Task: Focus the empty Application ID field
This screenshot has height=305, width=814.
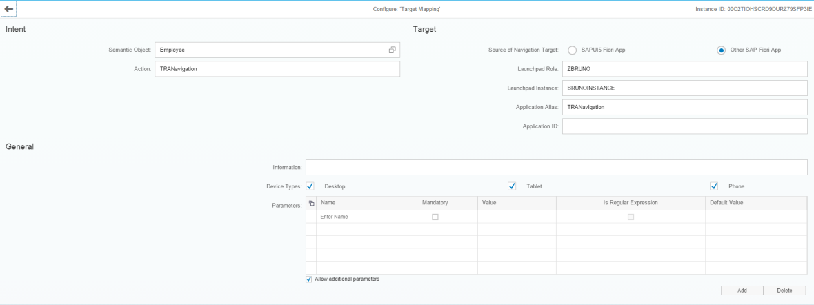Action: click(684, 126)
